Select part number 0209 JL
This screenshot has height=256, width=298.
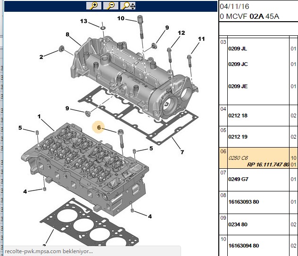click(x=238, y=49)
